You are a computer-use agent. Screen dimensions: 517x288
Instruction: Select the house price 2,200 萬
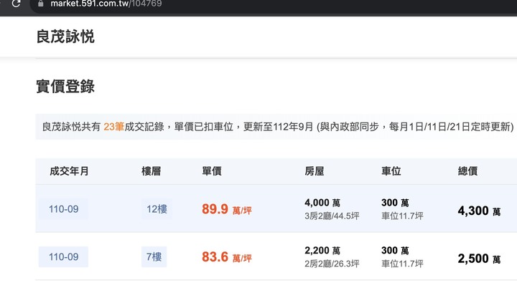322,251
